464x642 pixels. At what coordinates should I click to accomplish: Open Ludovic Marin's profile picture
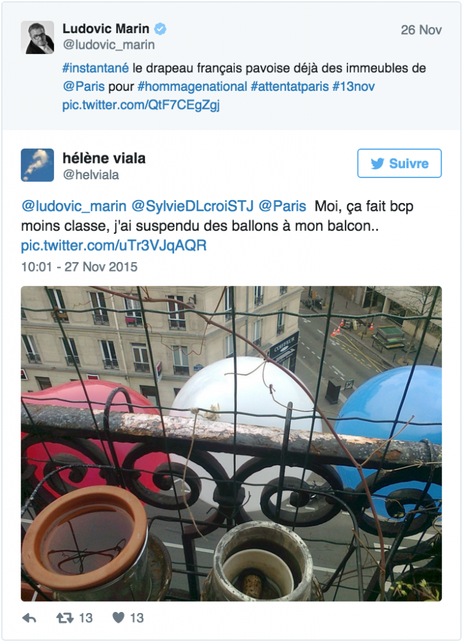click(37, 37)
